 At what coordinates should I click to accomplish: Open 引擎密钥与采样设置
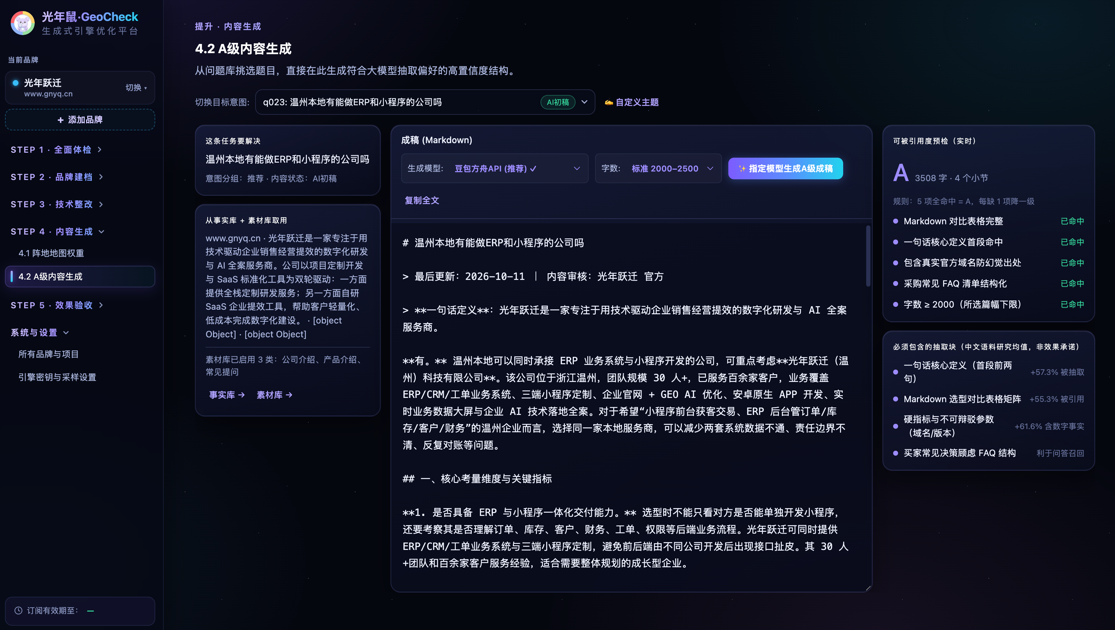coord(57,377)
